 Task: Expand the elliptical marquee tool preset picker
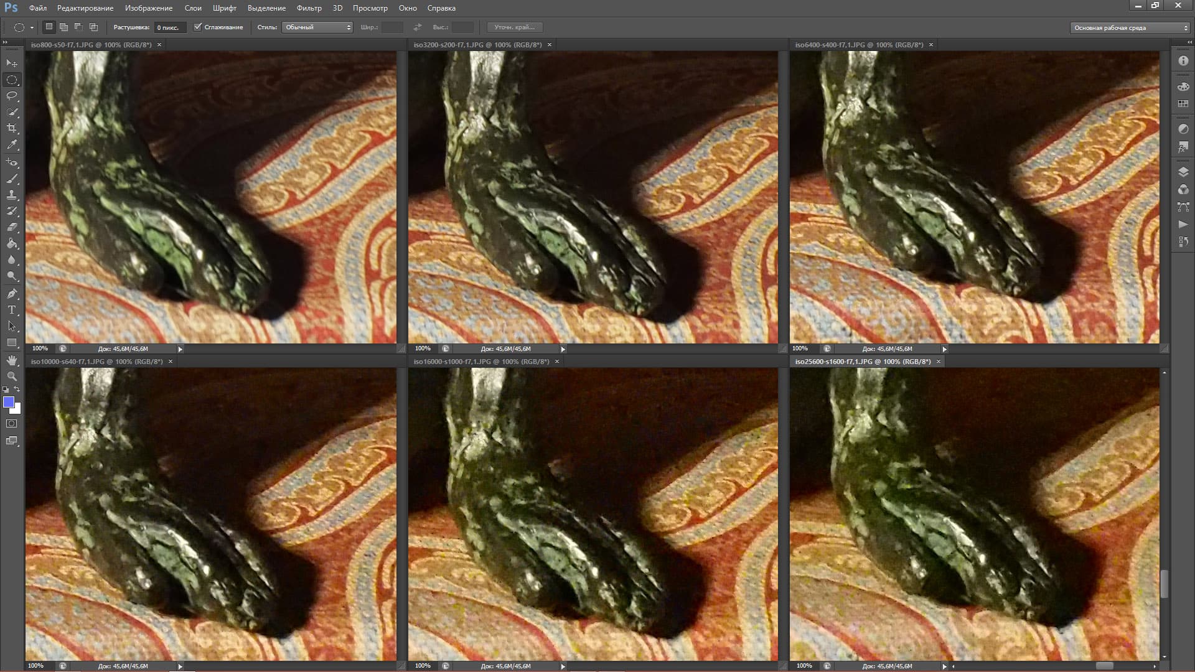[32, 27]
